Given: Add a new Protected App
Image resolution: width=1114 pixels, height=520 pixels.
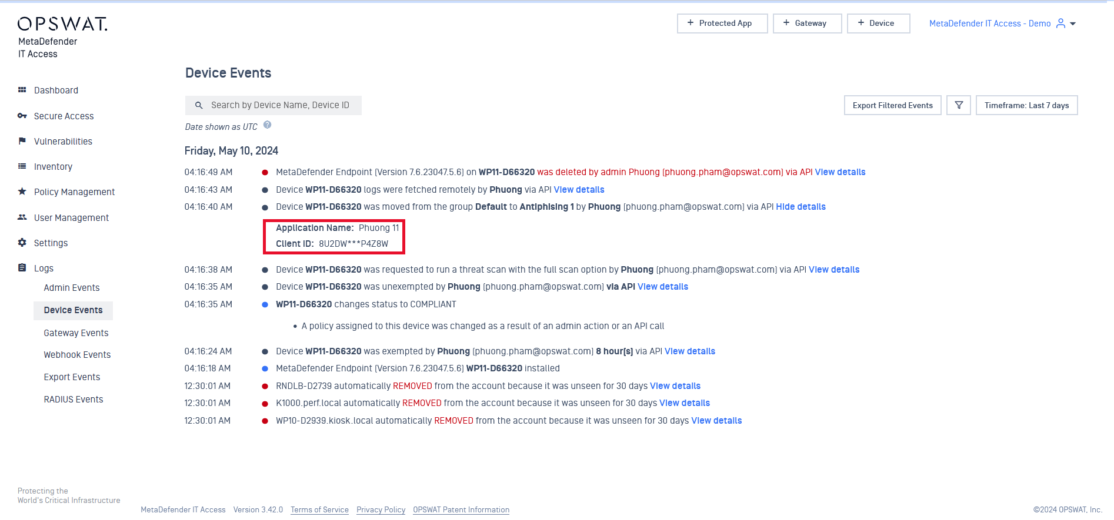Looking at the screenshot, I should [722, 24].
